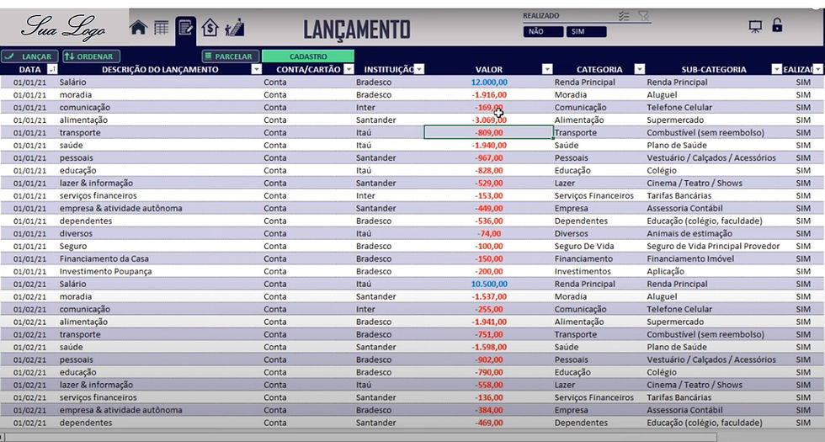Filter Realizado by NÃO

543,32
